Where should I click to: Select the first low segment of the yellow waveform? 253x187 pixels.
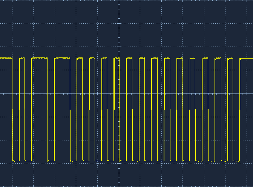16,161
